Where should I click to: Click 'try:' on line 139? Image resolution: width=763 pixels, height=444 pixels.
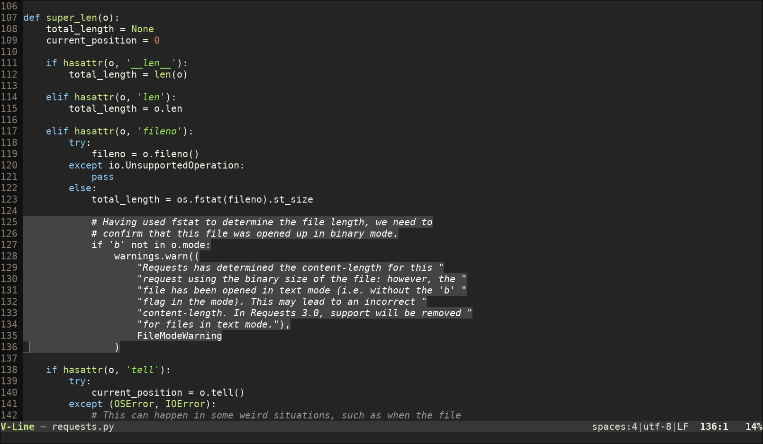click(80, 381)
